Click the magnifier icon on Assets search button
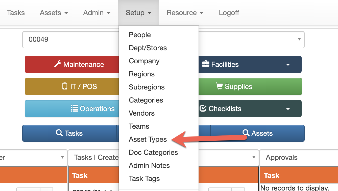Image resolution: width=338 pixels, height=191 pixels. 246,133
